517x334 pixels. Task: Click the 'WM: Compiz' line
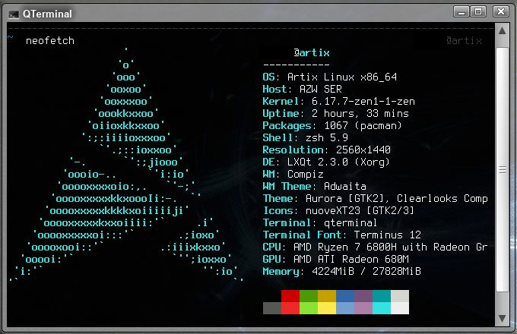coord(293,174)
